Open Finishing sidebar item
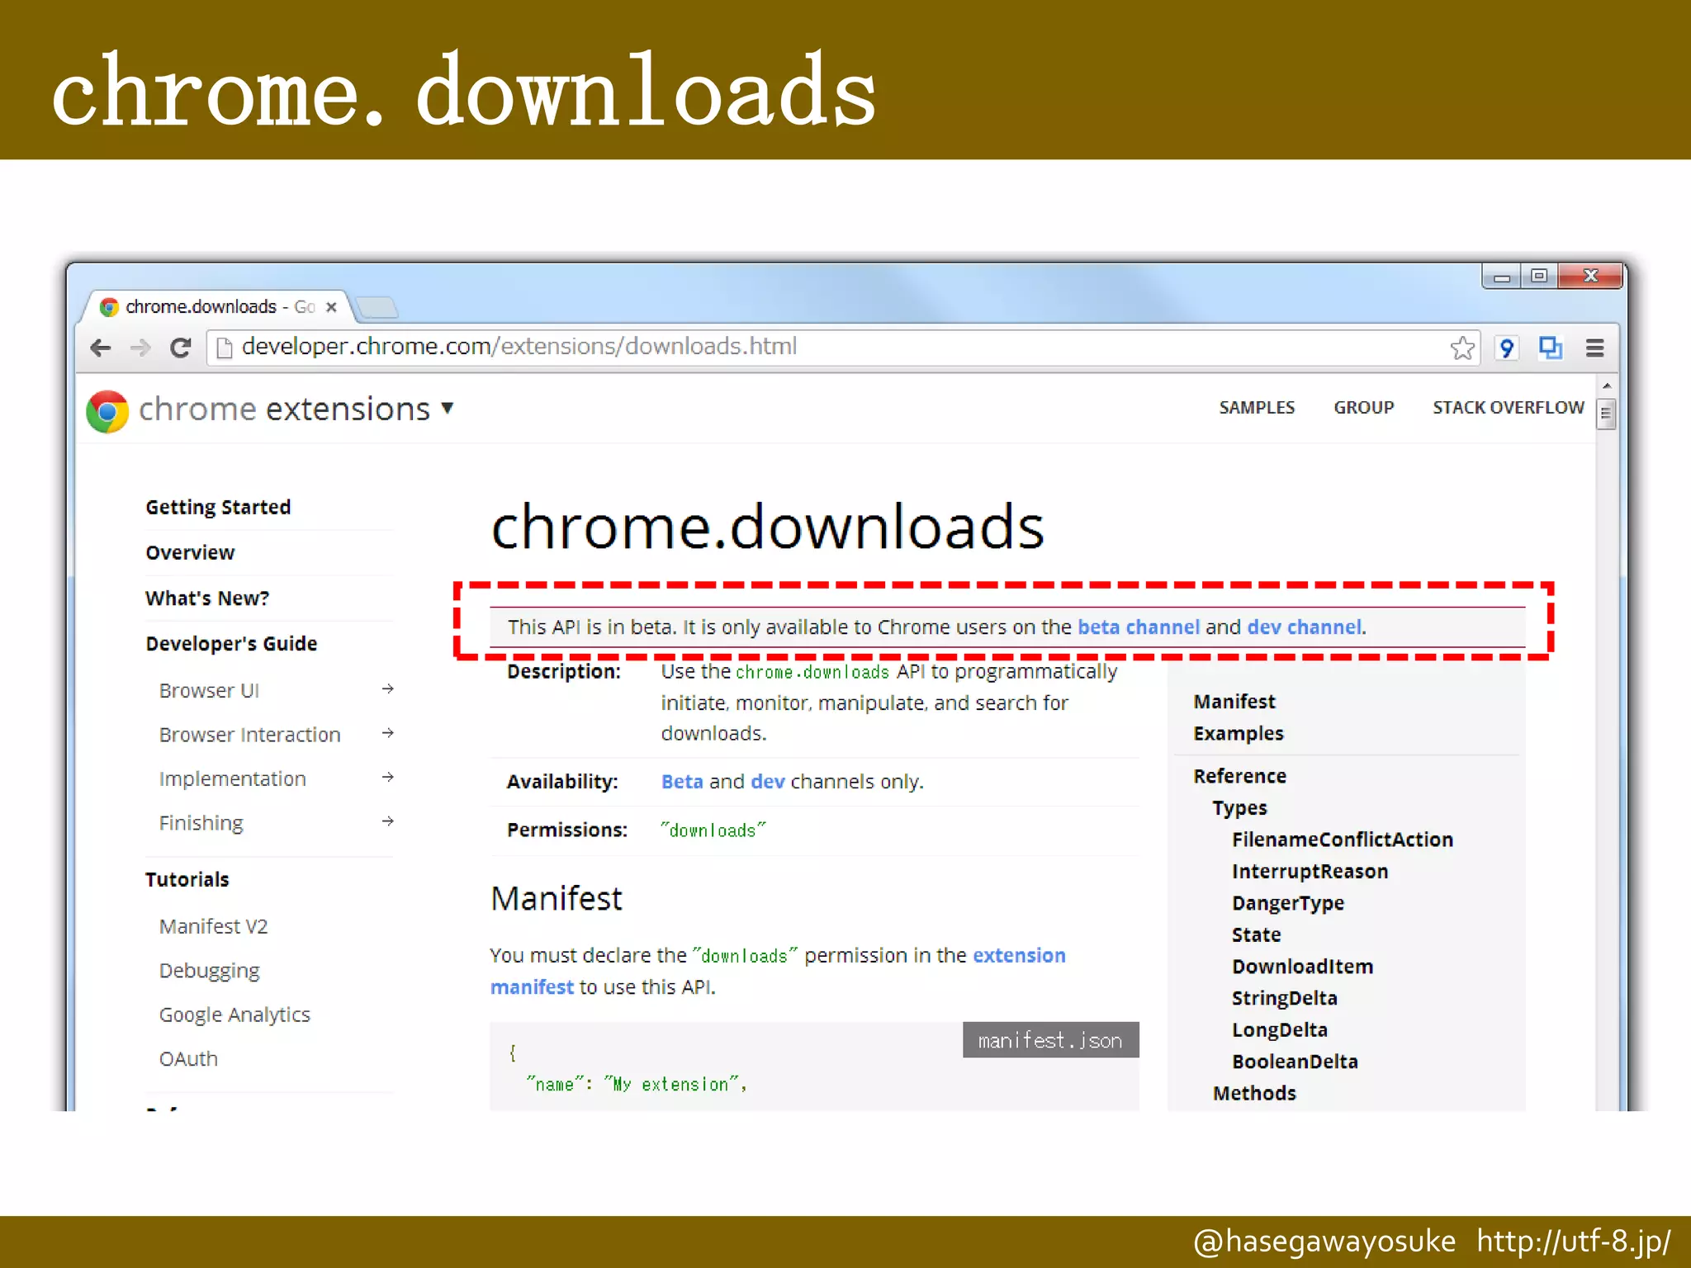The height and width of the screenshot is (1268, 1691). [x=201, y=824]
